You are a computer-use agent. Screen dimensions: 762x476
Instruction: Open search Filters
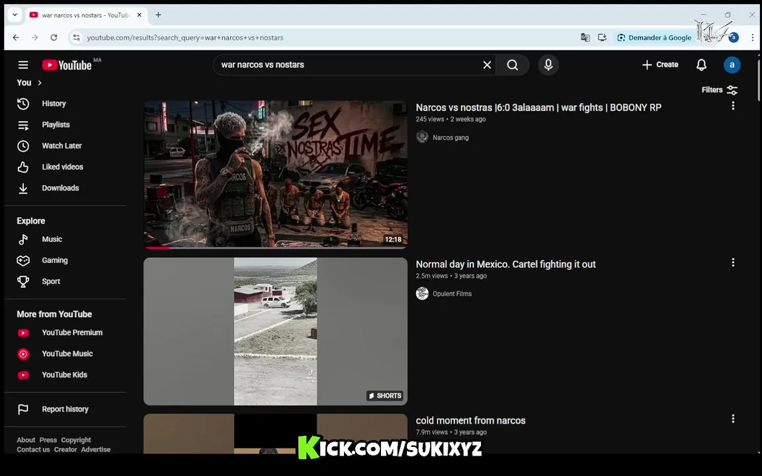click(719, 90)
